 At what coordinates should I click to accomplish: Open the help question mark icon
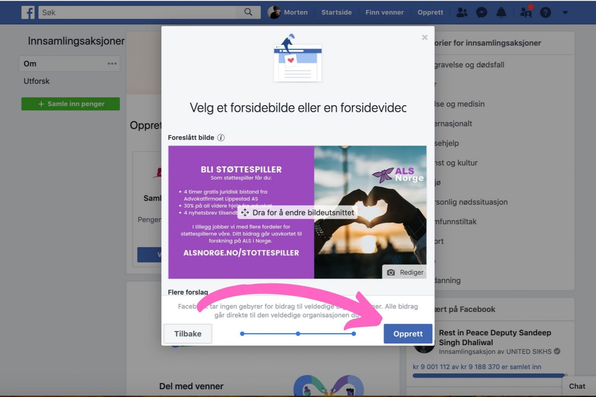[x=546, y=12]
